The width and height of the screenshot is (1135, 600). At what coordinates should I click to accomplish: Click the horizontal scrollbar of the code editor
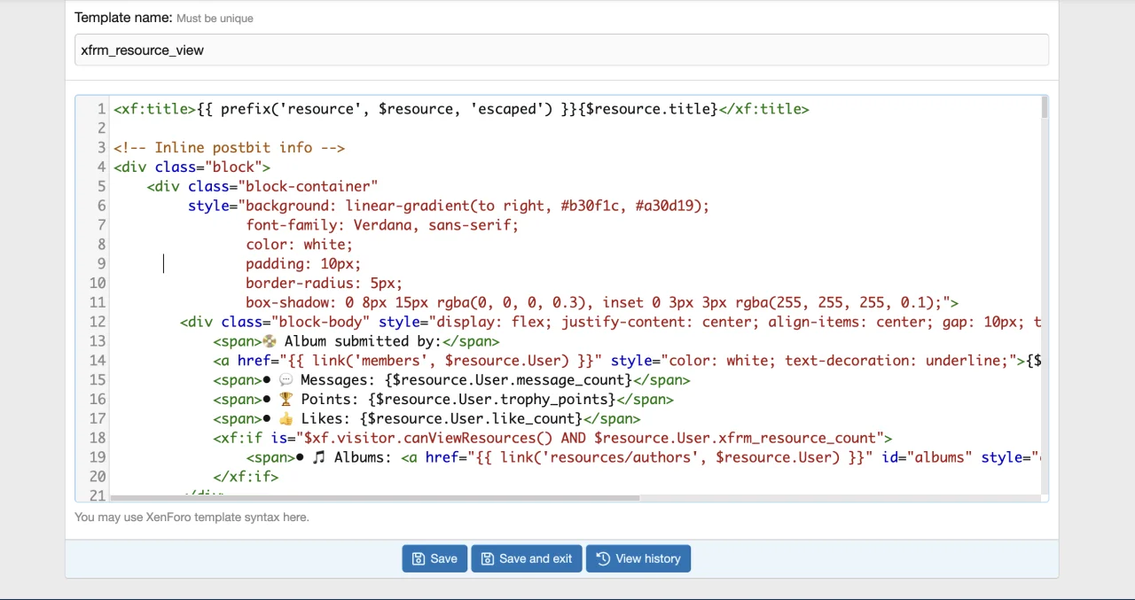(374, 498)
